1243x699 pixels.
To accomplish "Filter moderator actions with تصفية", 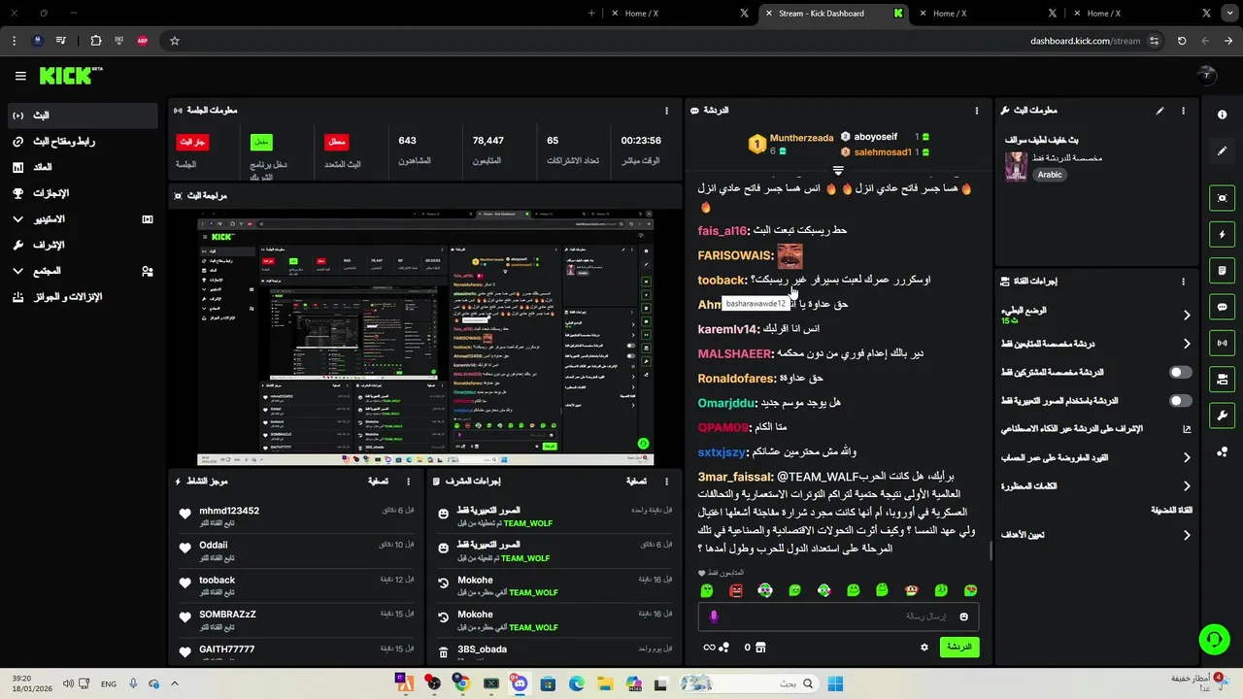I will tap(636, 481).
